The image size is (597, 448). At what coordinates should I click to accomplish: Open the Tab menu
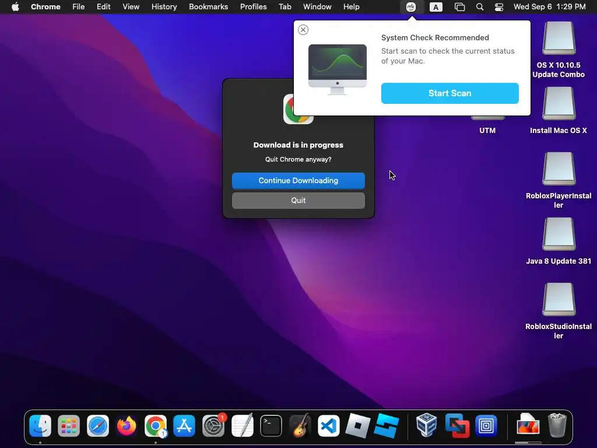tap(285, 6)
